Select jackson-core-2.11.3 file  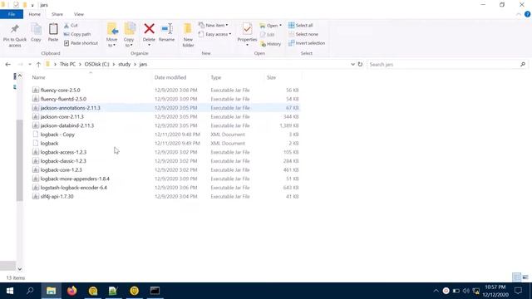pyautogui.click(x=165, y=116)
